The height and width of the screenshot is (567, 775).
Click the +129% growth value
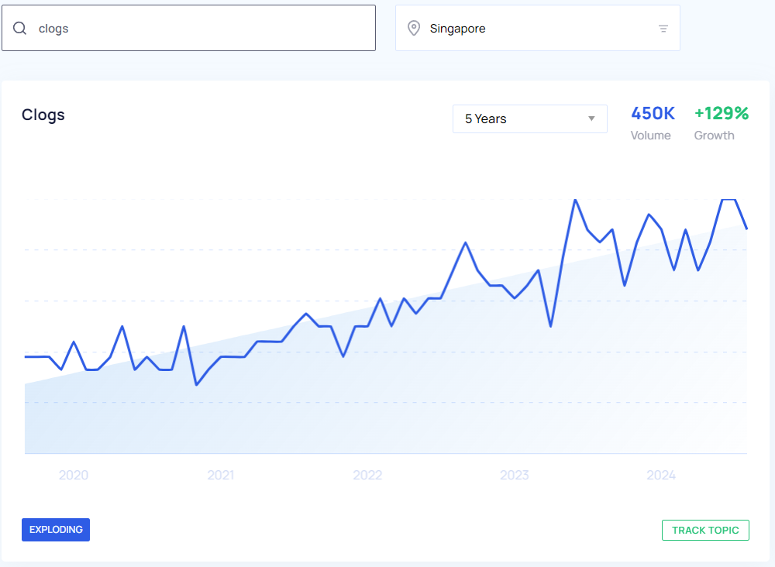pos(721,114)
